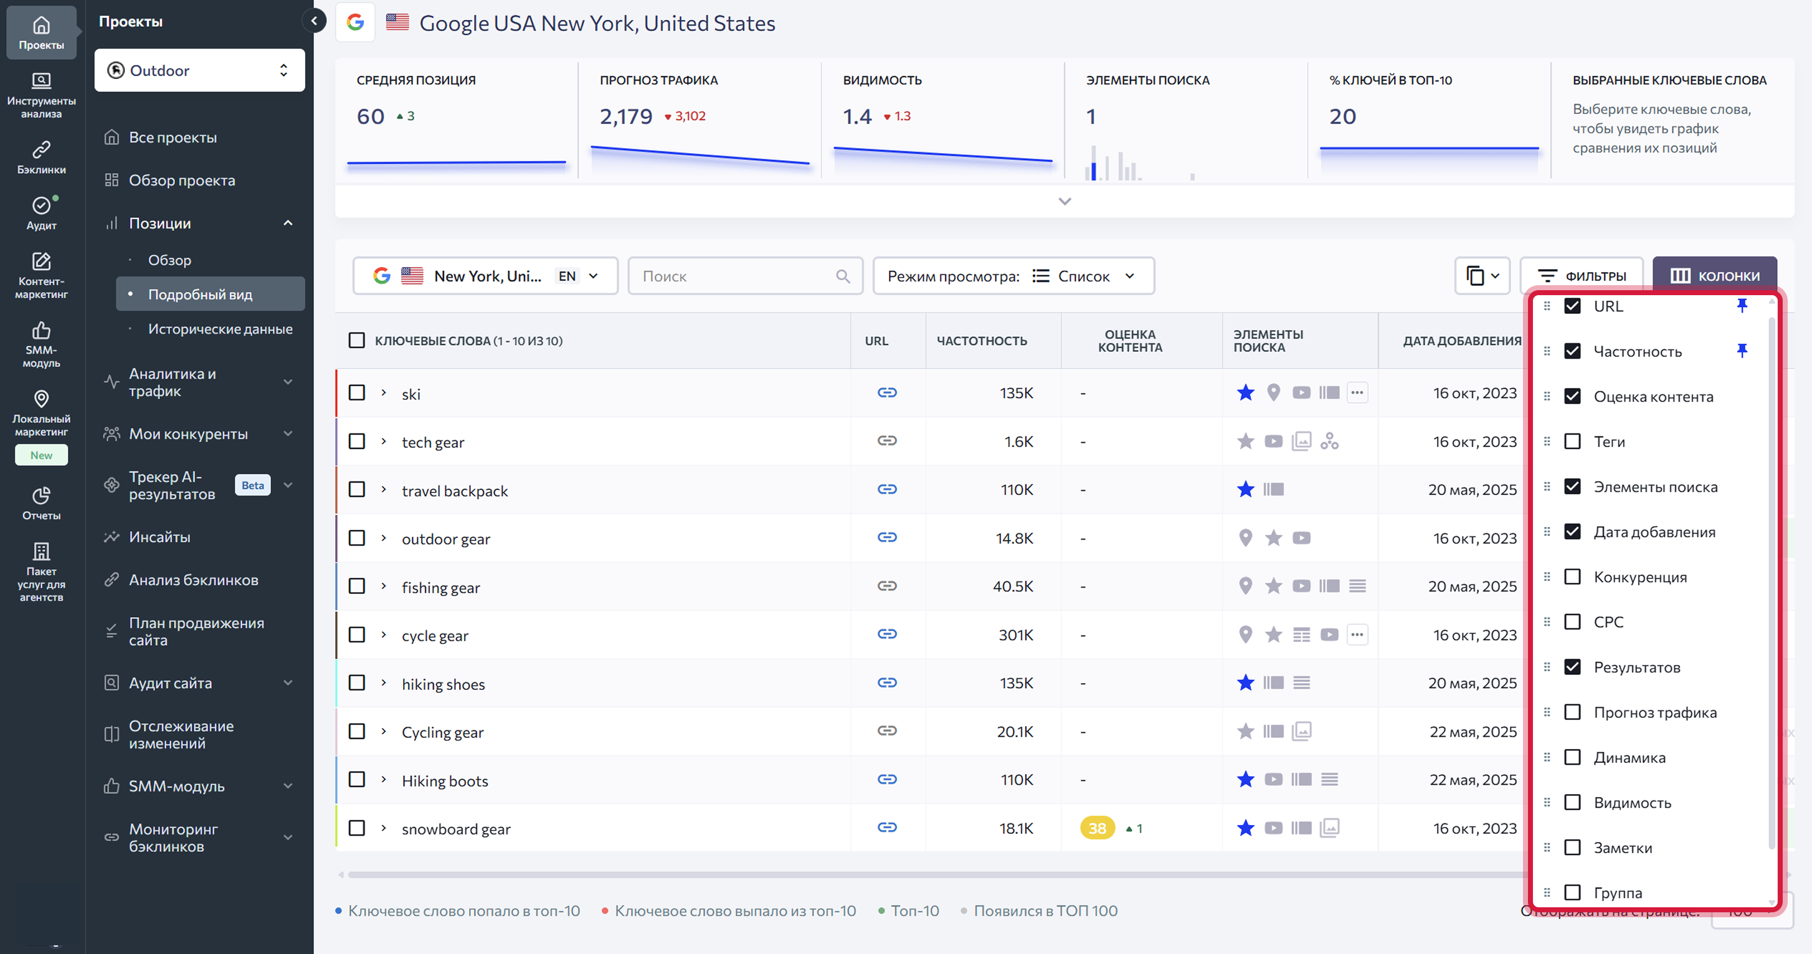The width and height of the screenshot is (1812, 954).
Task: Click the search magnifier icon in Поиск field
Action: tap(843, 276)
